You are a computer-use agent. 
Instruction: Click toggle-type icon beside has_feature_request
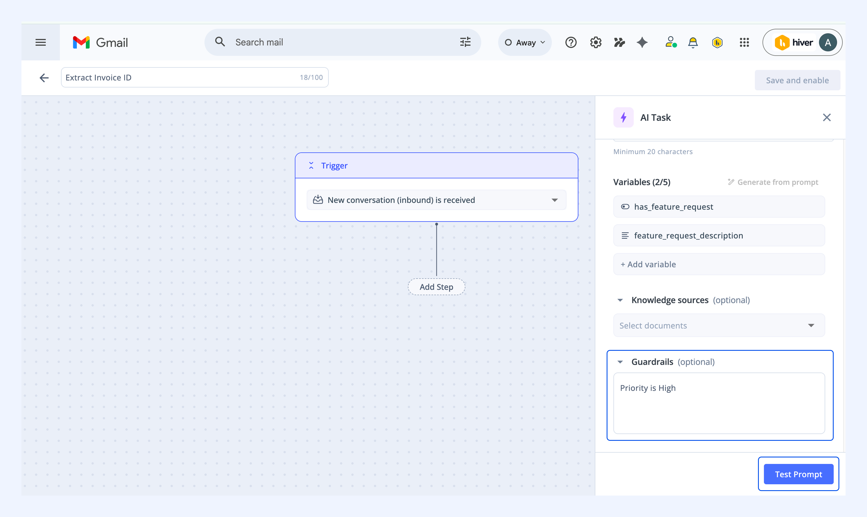pos(625,207)
